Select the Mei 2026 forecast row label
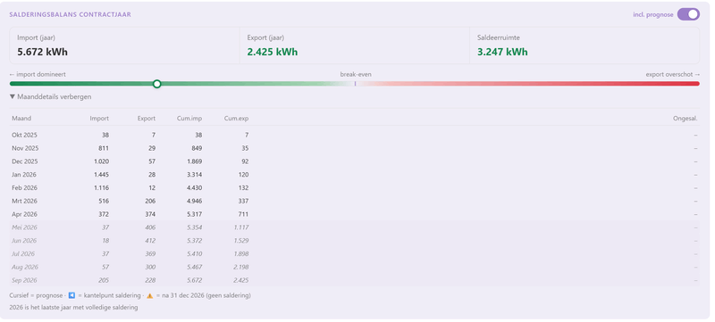 25,227
